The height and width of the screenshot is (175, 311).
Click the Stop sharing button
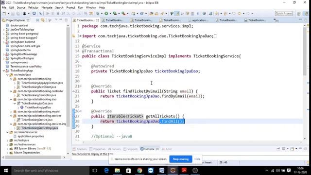[x=181, y=159]
